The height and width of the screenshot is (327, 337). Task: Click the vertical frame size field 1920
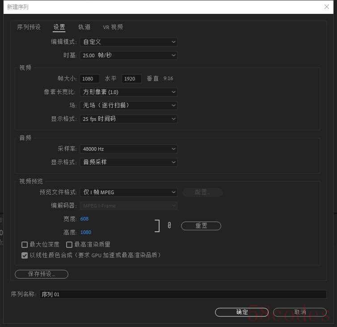[131, 79]
